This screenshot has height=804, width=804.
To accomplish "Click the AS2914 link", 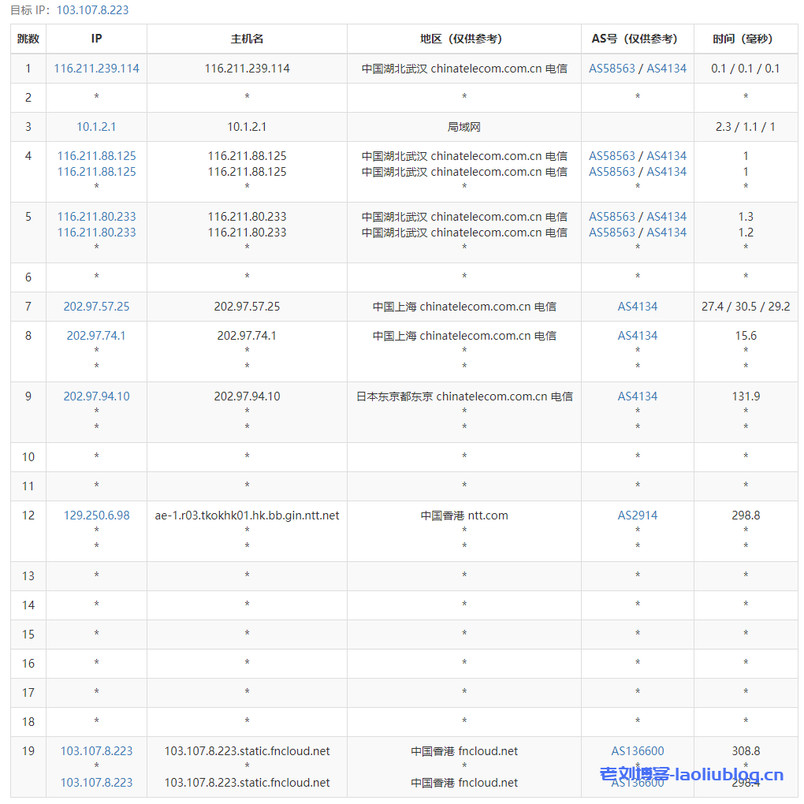I will [637, 516].
